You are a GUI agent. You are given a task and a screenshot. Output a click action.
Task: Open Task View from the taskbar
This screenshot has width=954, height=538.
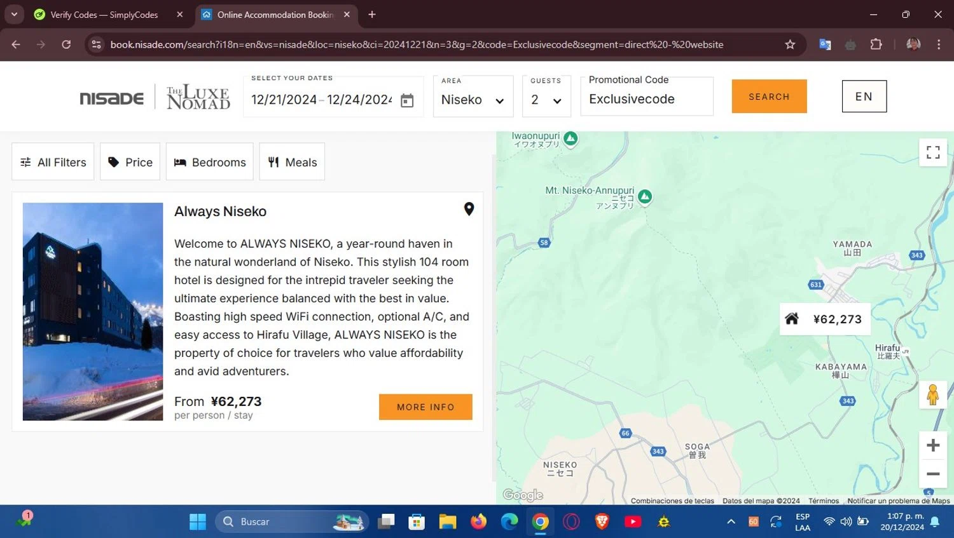click(386, 521)
